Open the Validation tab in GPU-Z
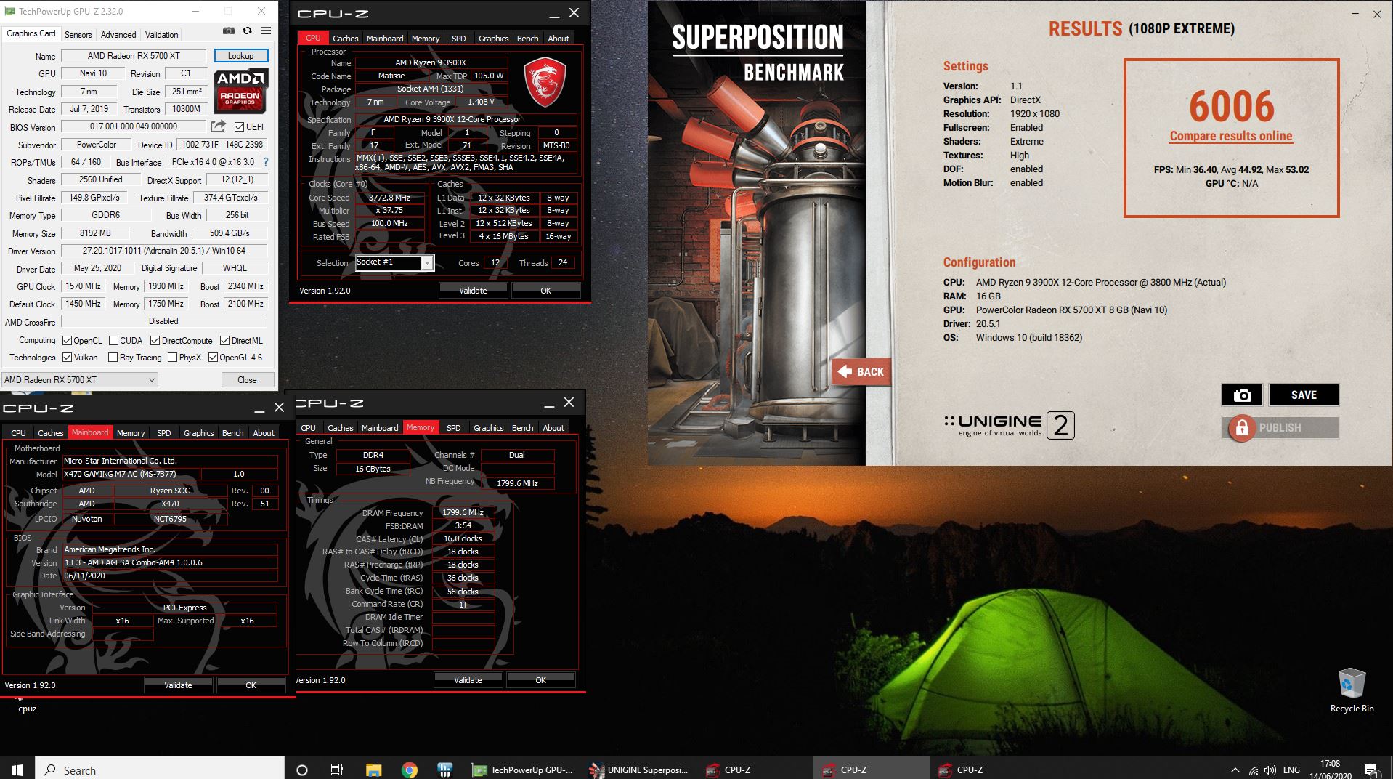Image resolution: width=1393 pixels, height=779 pixels. coord(161,34)
